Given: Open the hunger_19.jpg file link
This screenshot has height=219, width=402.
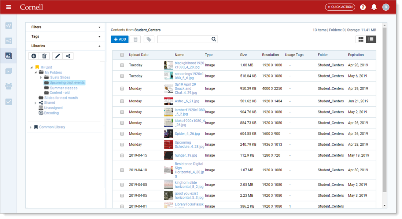Looking at the screenshot, I should [186, 155].
